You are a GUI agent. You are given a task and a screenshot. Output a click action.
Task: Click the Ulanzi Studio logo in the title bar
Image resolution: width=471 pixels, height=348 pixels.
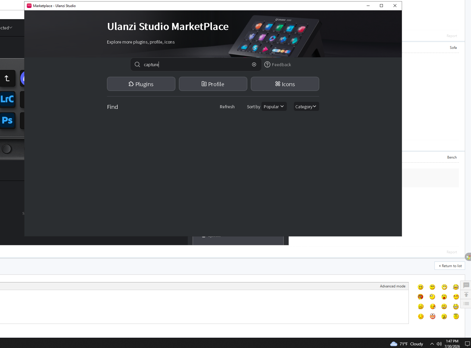pos(29,6)
